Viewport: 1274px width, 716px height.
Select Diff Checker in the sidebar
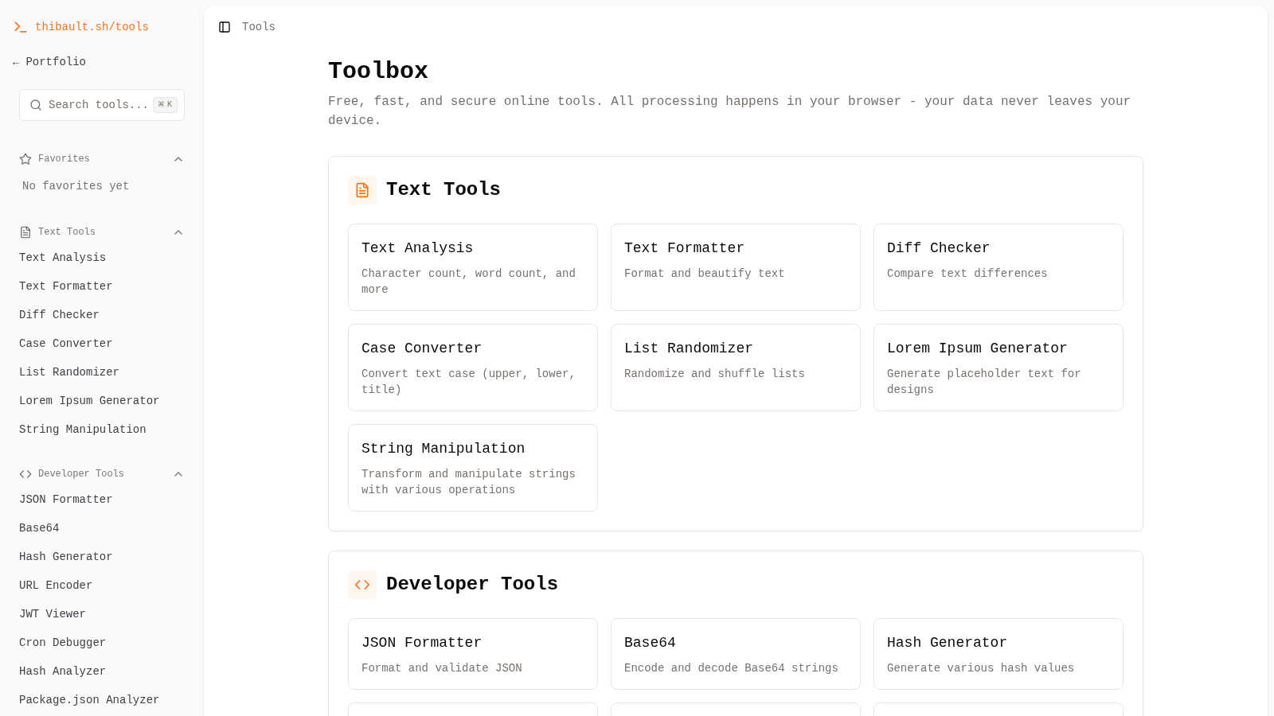pyautogui.click(x=102, y=315)
